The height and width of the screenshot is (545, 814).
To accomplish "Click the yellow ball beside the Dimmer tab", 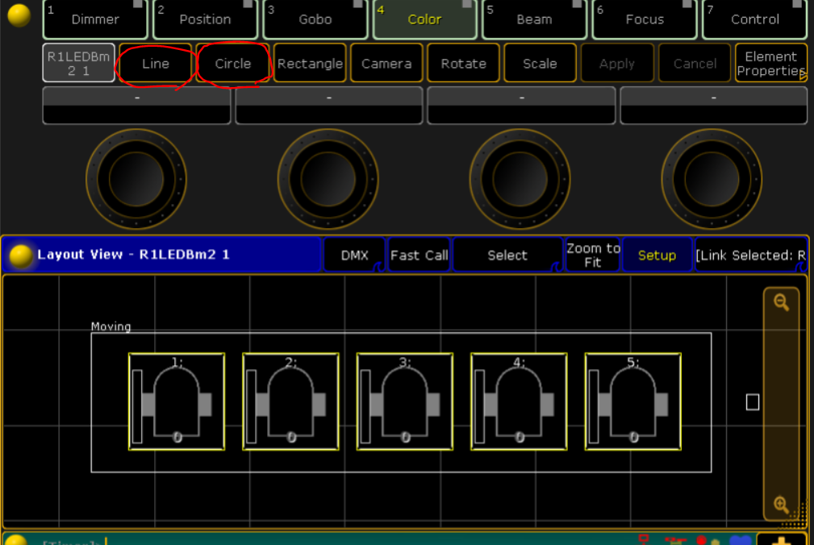I will click(x=19, y=15).
